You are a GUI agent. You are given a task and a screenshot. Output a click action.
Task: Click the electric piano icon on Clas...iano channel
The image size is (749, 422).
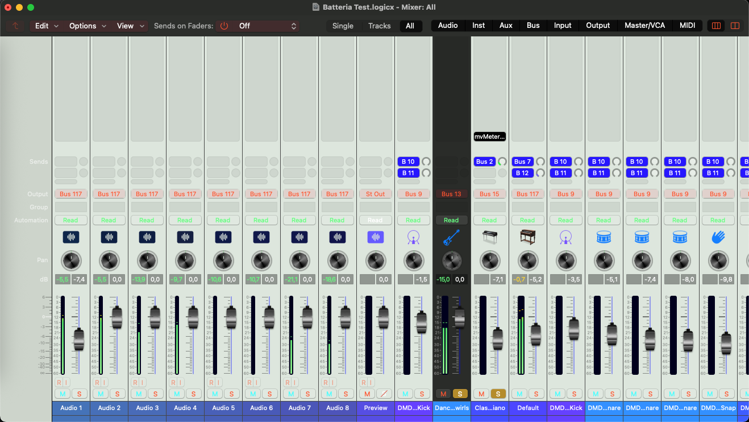[x=489, y=237]
